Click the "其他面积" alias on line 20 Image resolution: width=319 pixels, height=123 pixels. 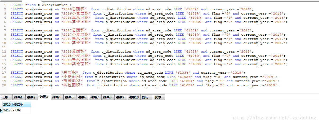(x=72, y=85)
